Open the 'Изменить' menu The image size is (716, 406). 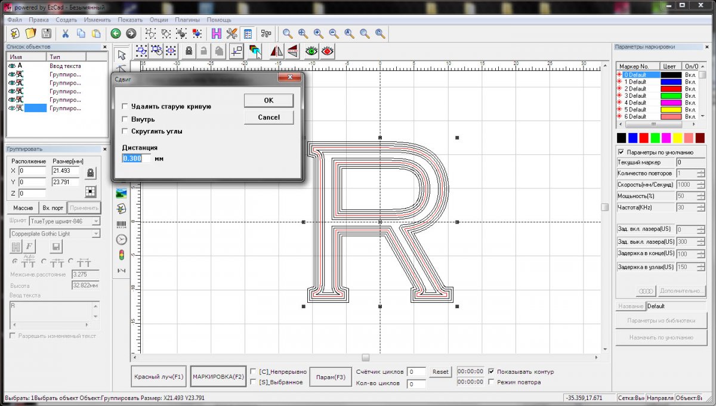pyautogui.click(x=97, y=20)
